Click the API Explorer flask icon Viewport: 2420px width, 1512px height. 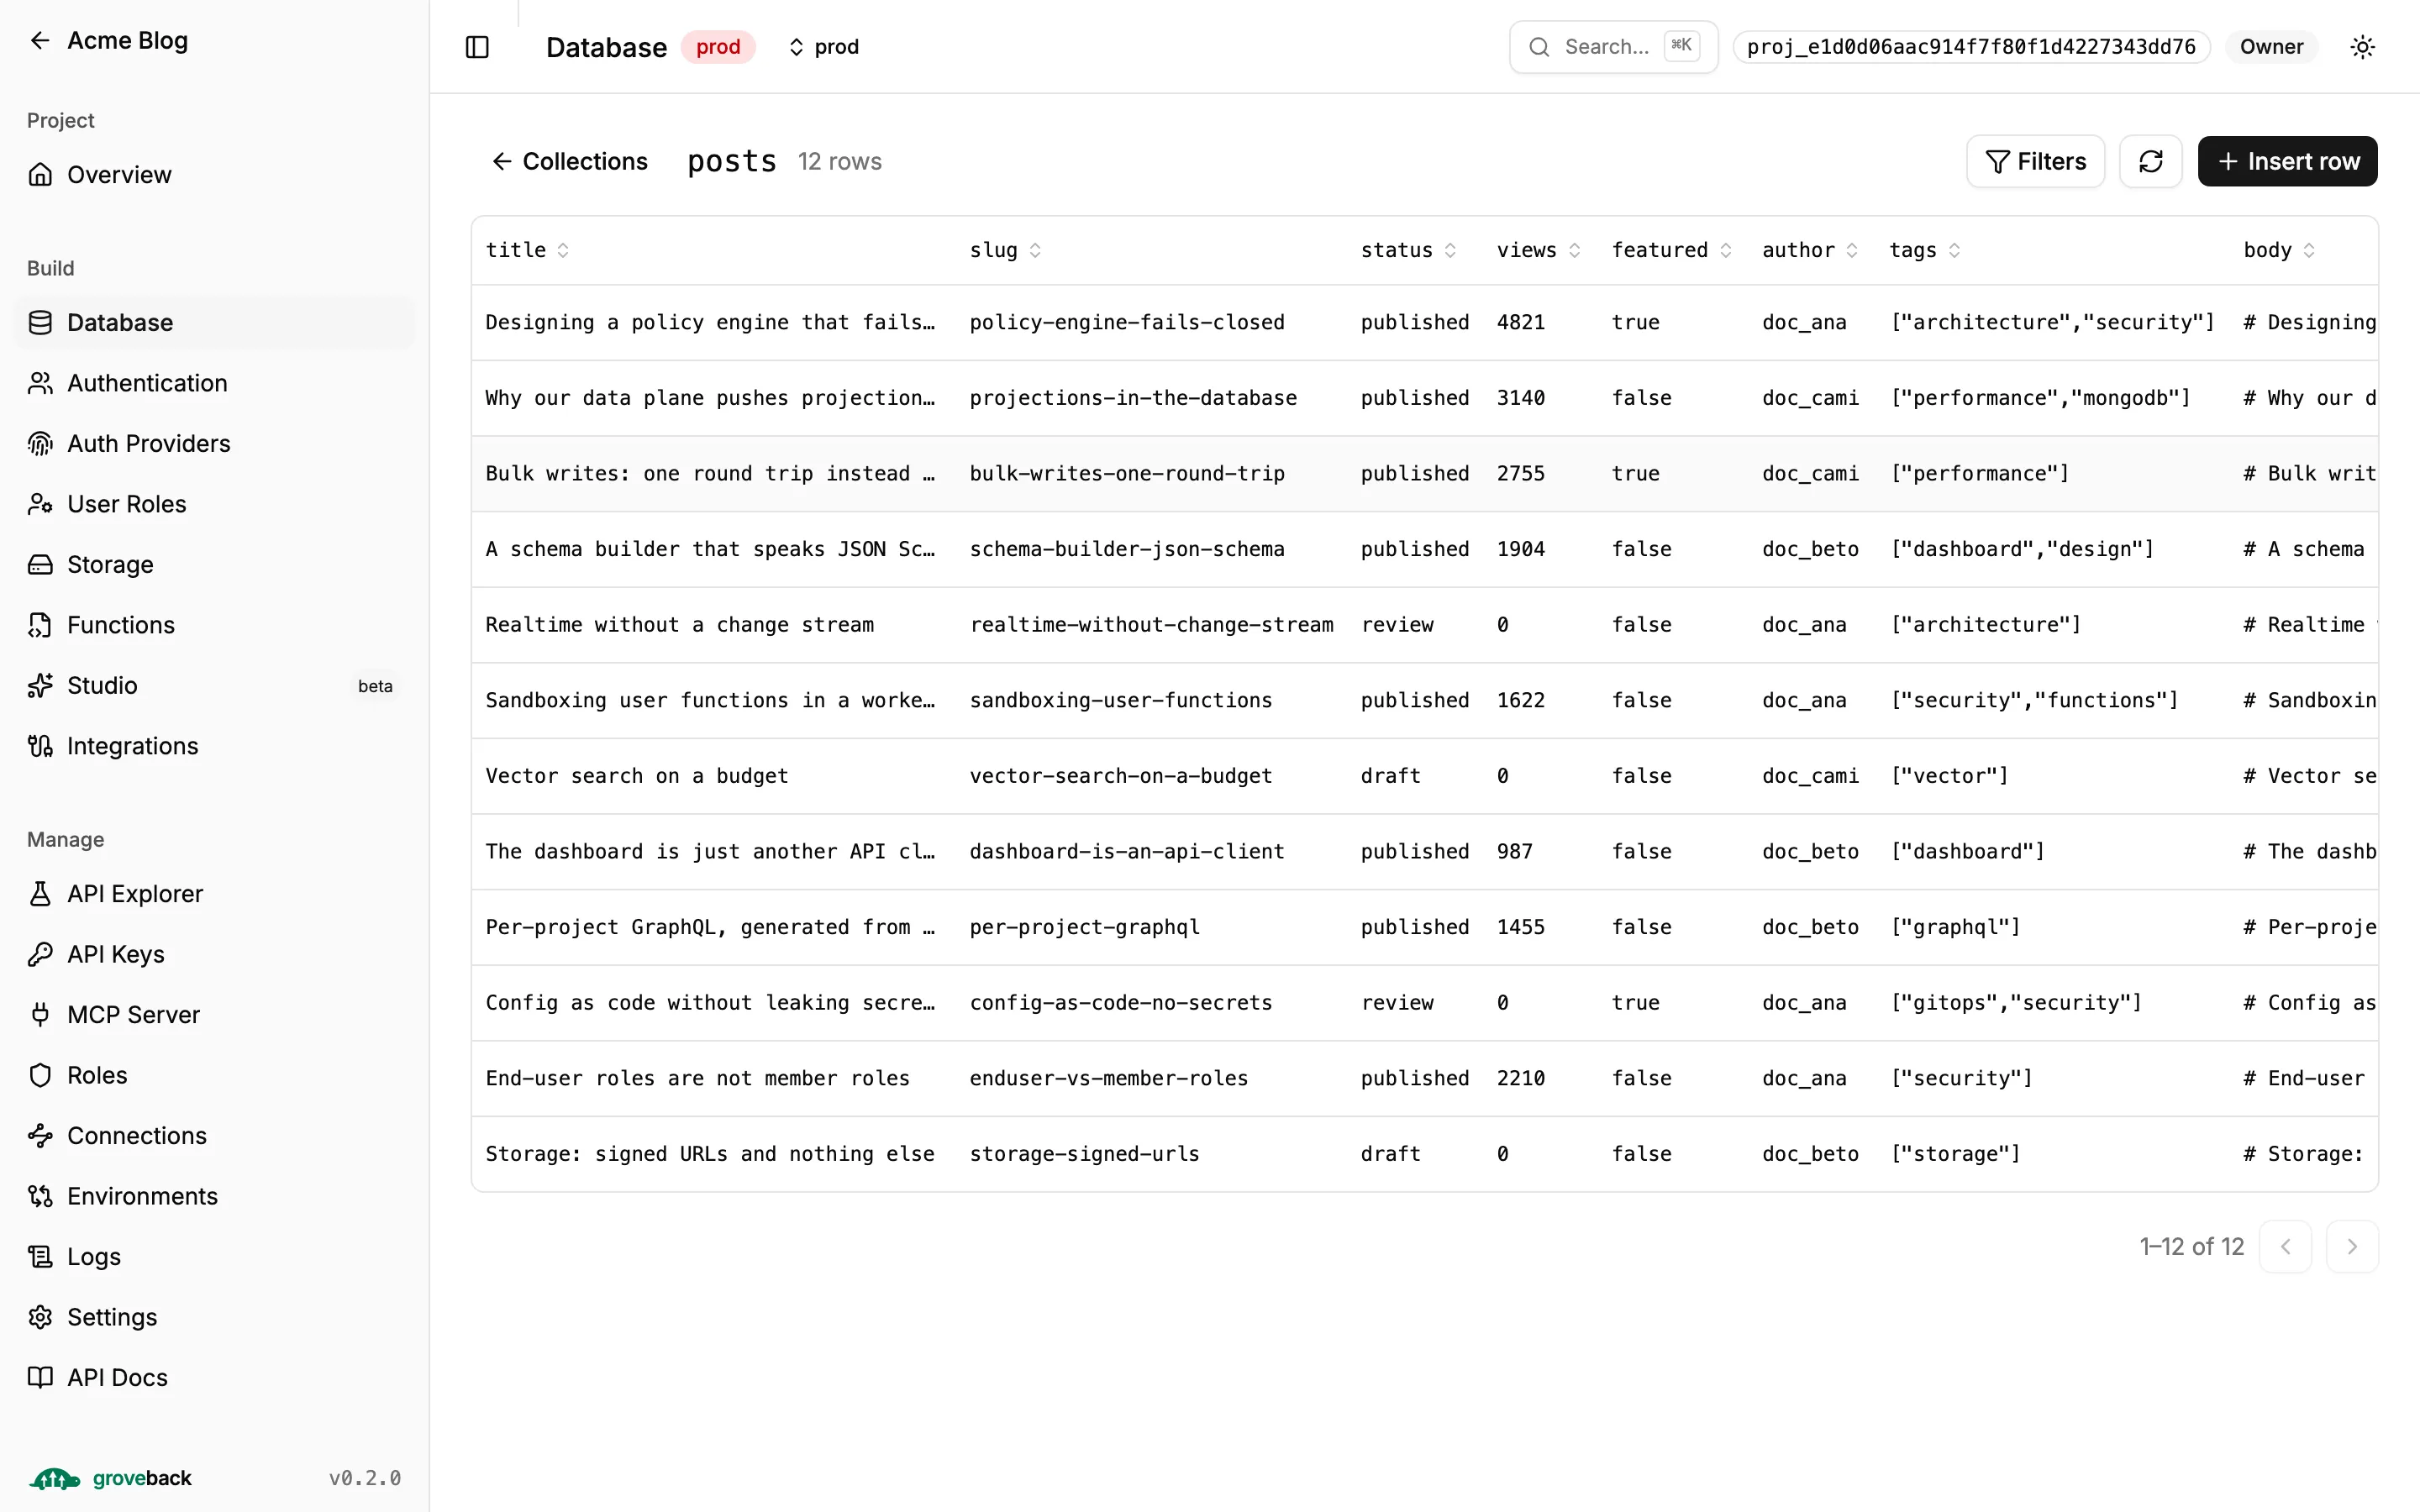[x=40, y=894]
